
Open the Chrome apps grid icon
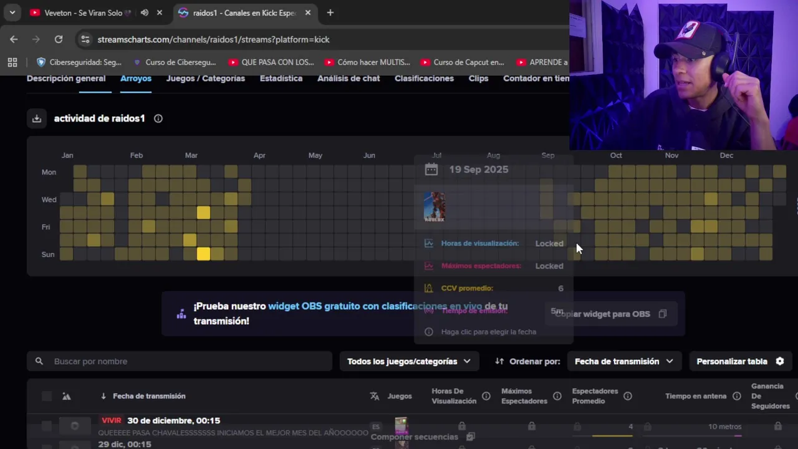click(x=12, y=62)
